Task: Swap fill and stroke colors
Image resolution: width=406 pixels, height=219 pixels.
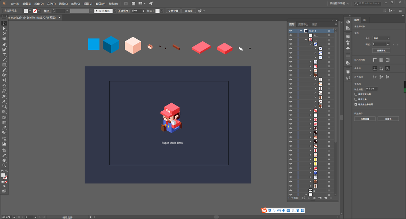Action: point(7,171)
